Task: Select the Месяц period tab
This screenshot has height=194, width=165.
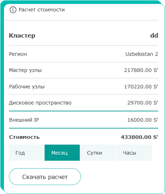Action: (x=62, y=153)
